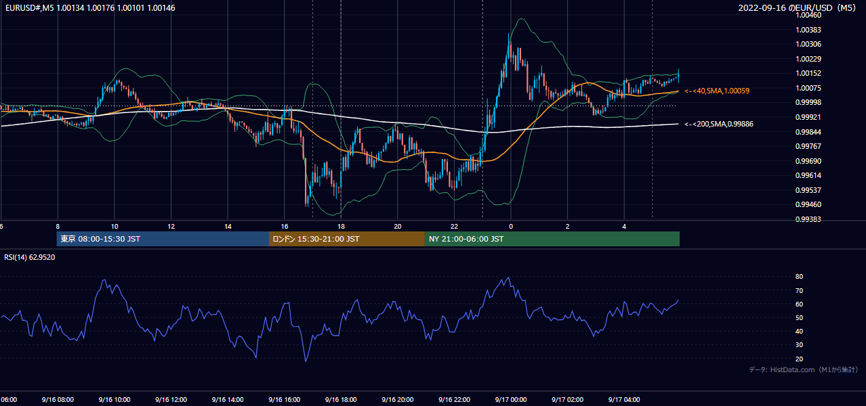The image size is (866, 406).
Task: Click hour marker 14 under the price chart
Action: pos(228,227)
